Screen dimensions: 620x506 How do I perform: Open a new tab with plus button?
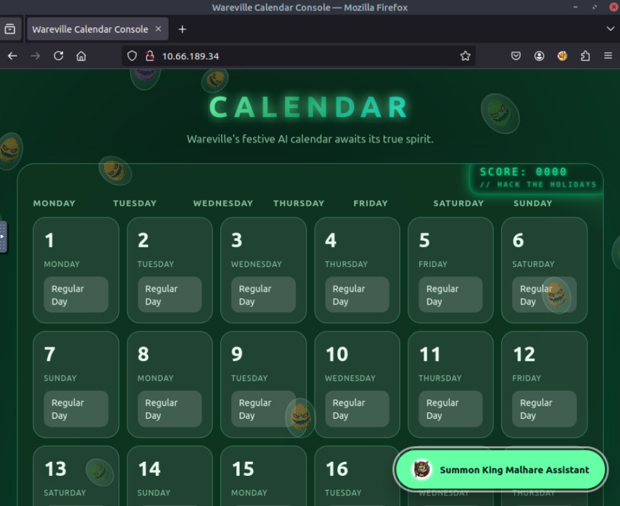click(x=182, y=29)
